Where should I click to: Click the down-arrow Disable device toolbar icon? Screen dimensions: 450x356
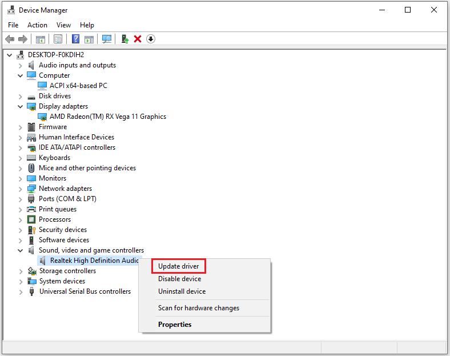(151, 39)
